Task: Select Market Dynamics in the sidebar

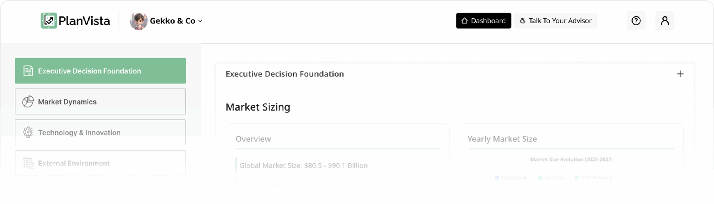Action: 100,102
